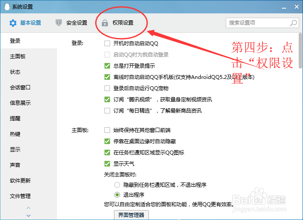
Task: Click the sidebar up chevron arrow
Action: (x=28, y=208)
